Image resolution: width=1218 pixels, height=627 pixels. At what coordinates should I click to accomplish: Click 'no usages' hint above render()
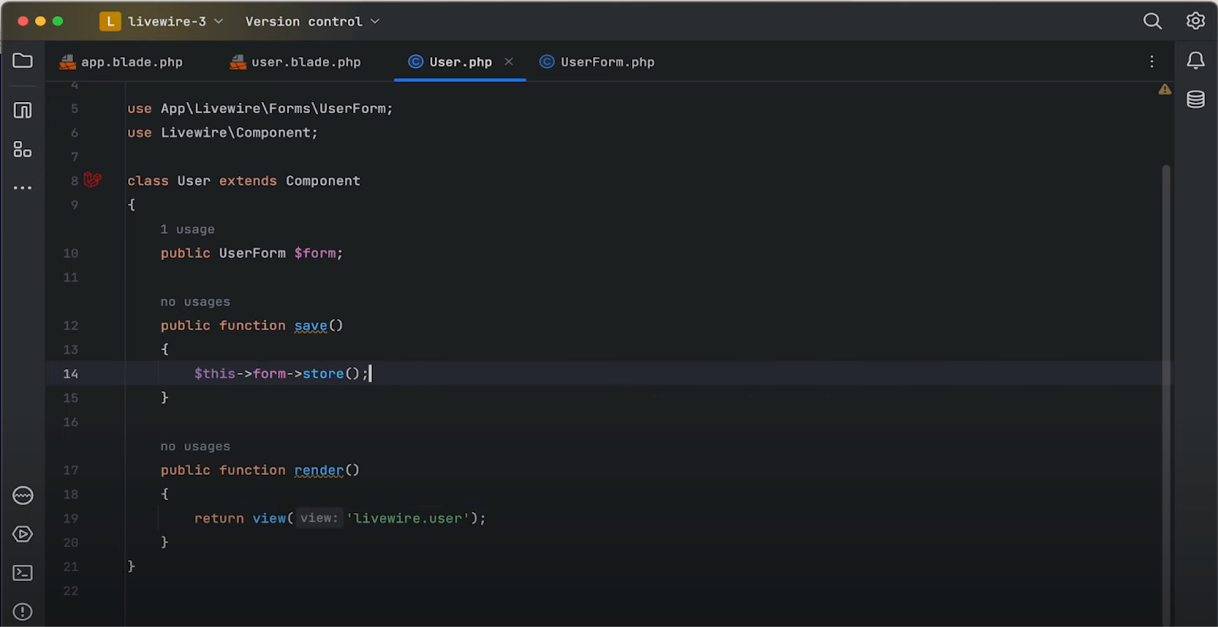click(195, 447)
